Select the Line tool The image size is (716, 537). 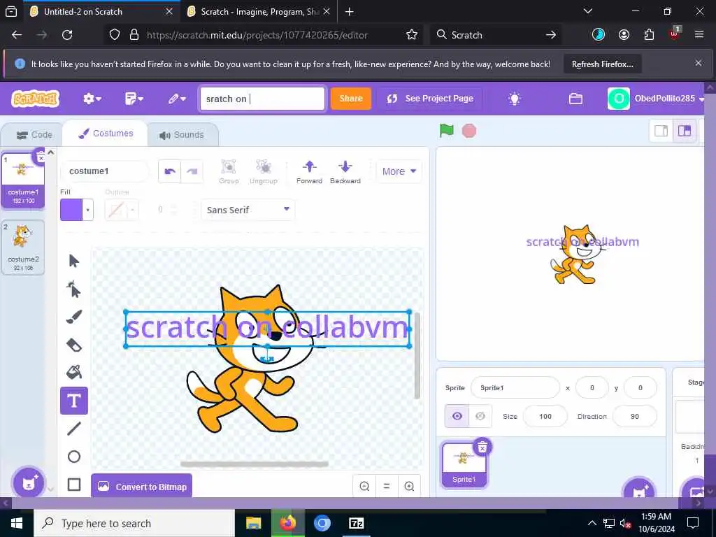[x=73, y=429]
